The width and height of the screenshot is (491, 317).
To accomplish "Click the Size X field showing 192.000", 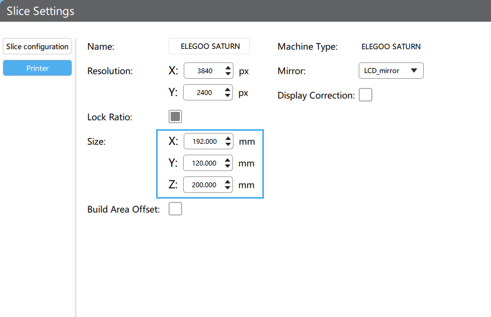I will click(204, 142).
